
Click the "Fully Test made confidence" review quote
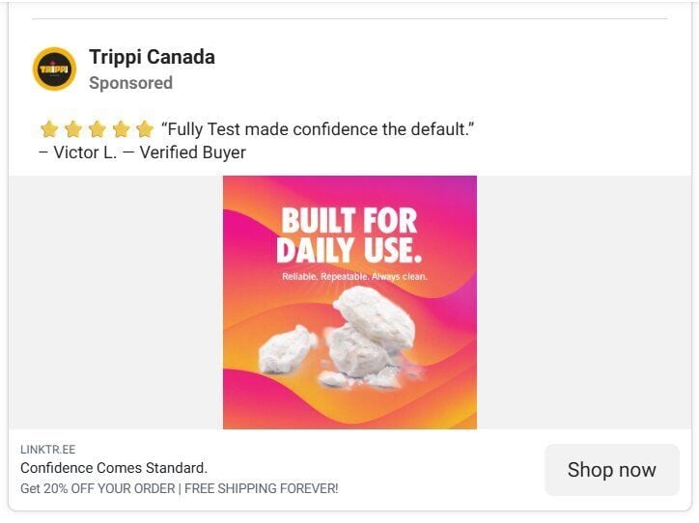click(318, 129)
